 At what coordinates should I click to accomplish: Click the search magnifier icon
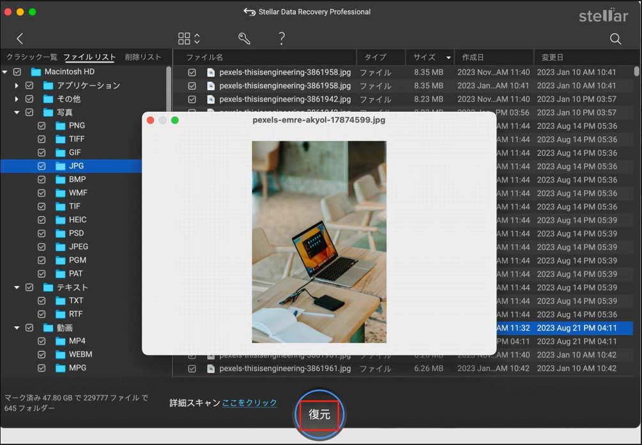(615, 38)
